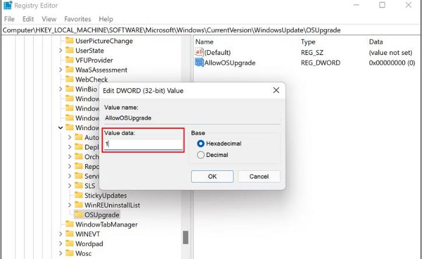
Task: Click the Value data input field
Action: tap(143, 145)
